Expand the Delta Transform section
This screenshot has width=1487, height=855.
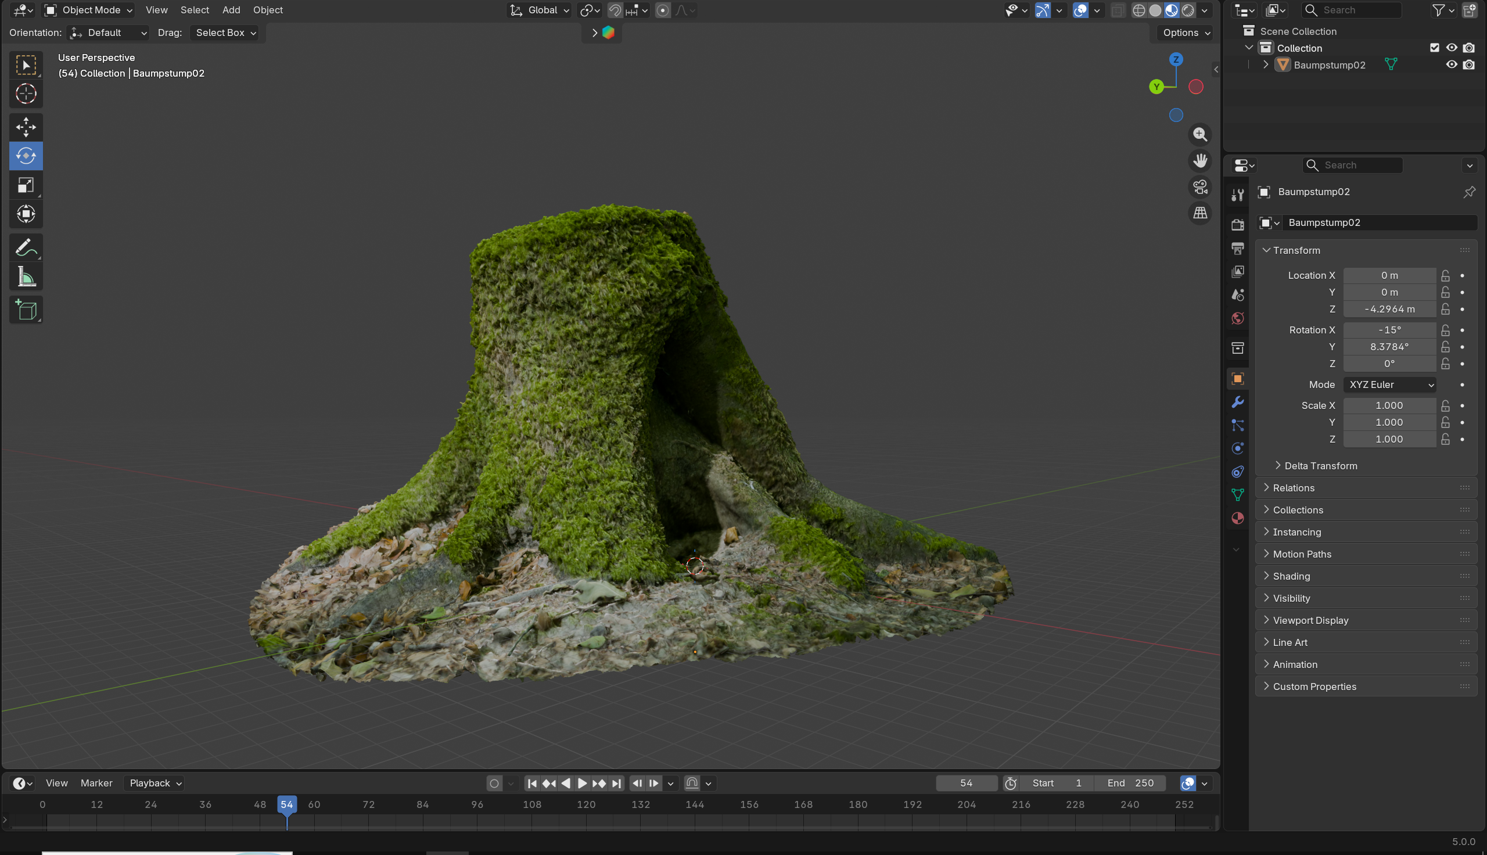coord(1320,466)
